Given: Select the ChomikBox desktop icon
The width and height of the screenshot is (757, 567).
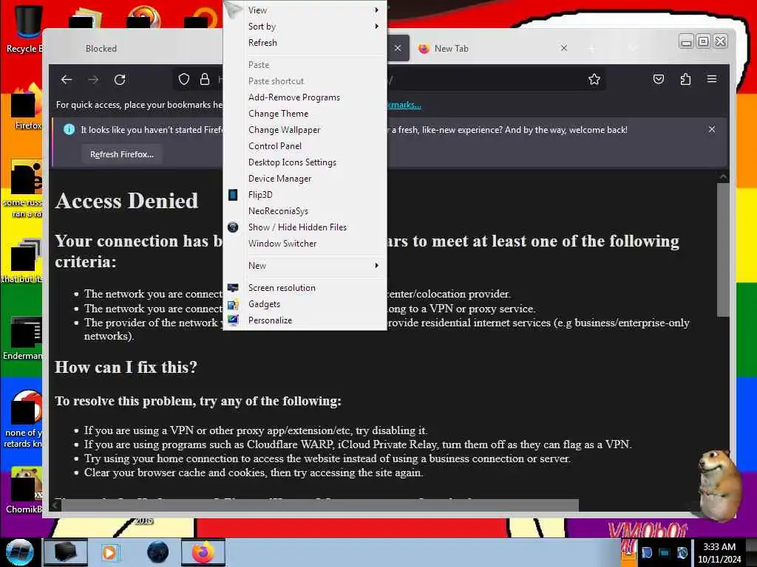Looking at the screenshot, I should 24,490.
